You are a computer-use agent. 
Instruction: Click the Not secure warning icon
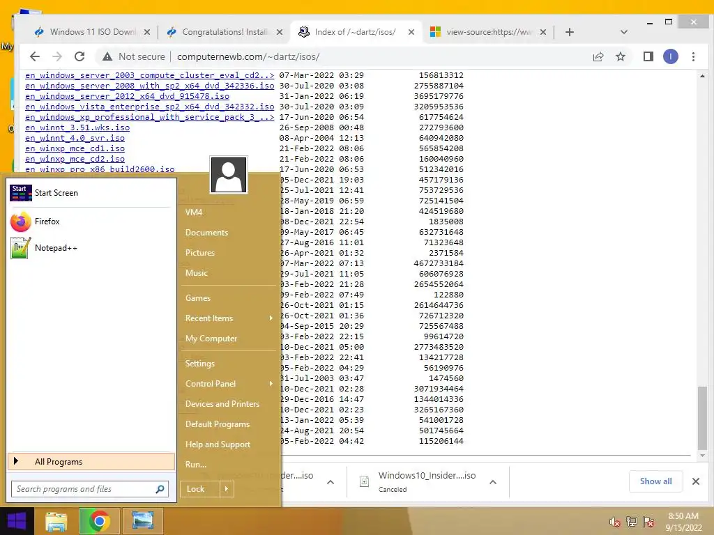pyautogui.click(x=107, y=56)
